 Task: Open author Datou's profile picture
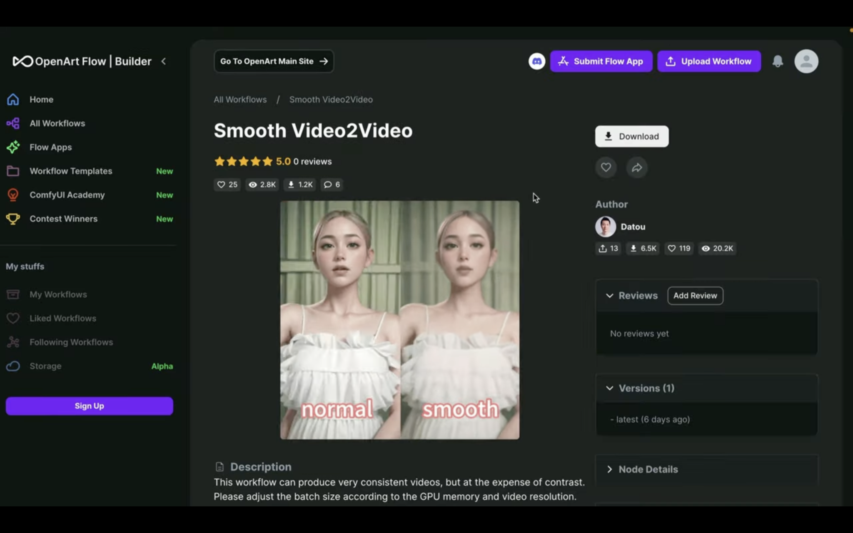[605, 227]
